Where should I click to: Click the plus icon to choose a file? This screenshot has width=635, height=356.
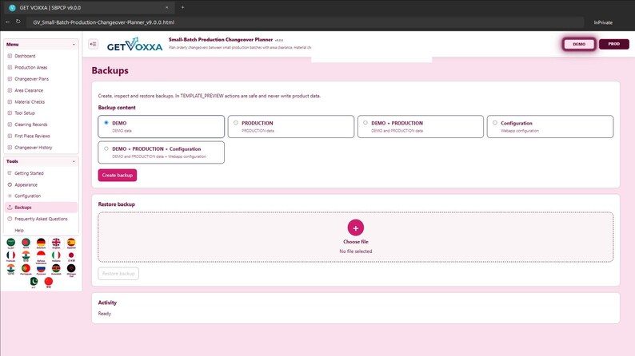coord(356,228)
